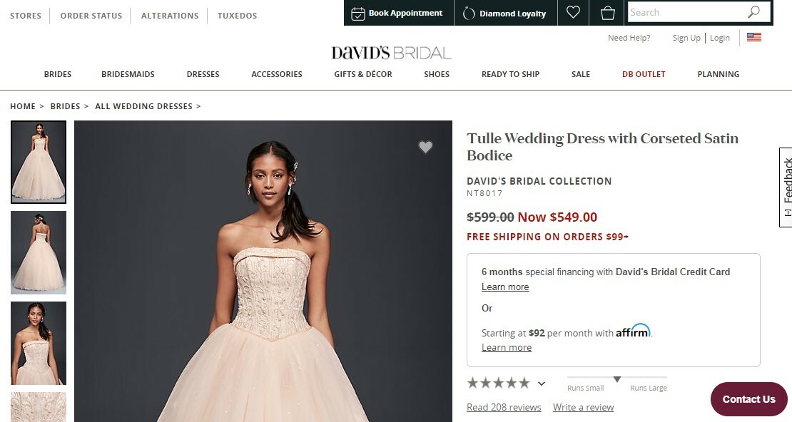Open the Feedback side tab

point(786,187)
